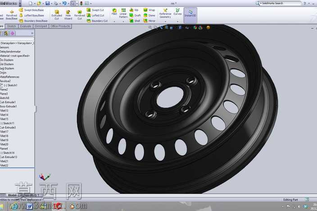Select the Shell feature

pos(135,21)
